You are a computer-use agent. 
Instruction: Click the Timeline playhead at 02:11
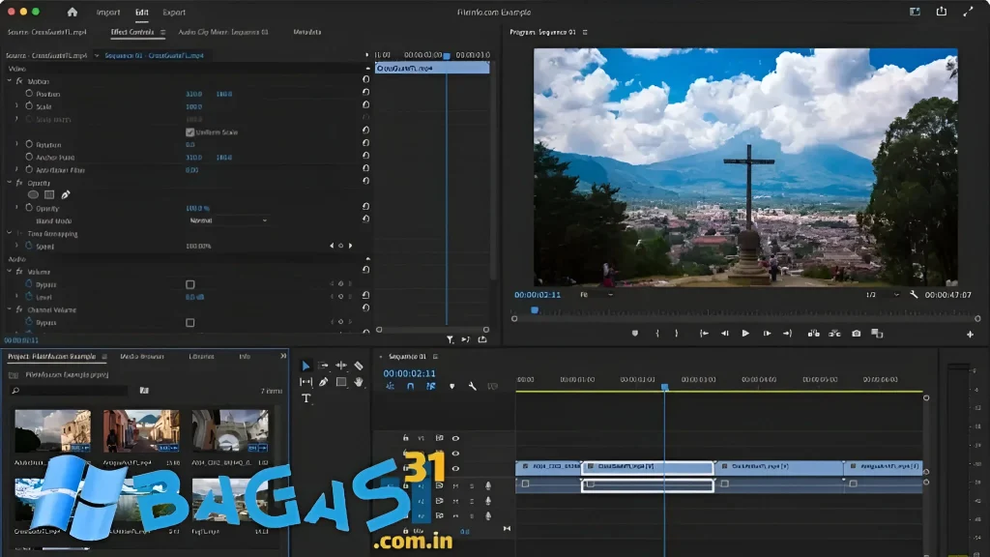(664, 387)
